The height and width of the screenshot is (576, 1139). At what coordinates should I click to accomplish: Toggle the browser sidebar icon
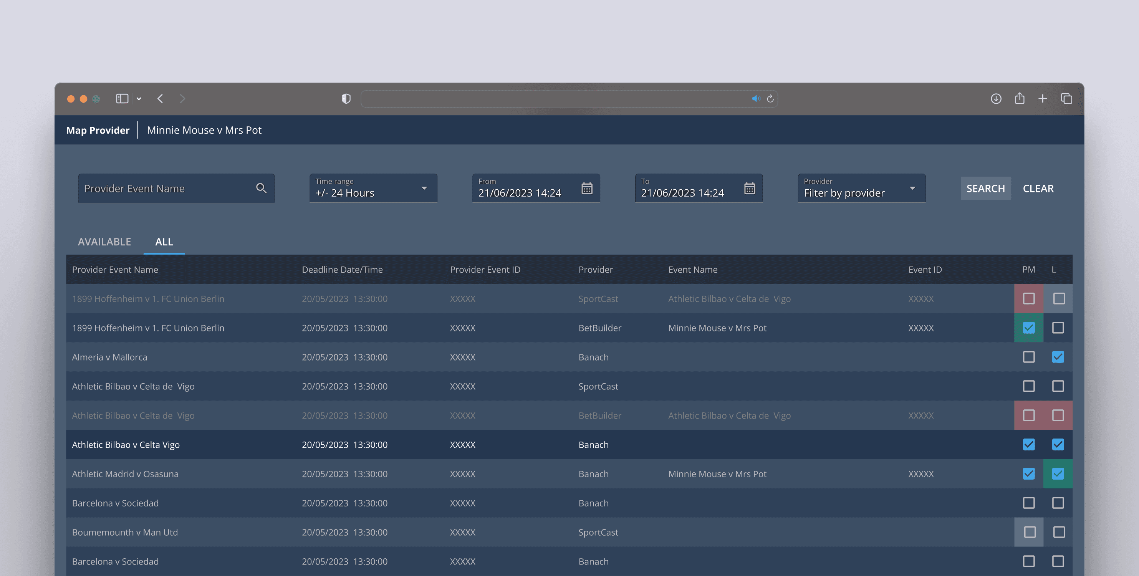[122, 99]
